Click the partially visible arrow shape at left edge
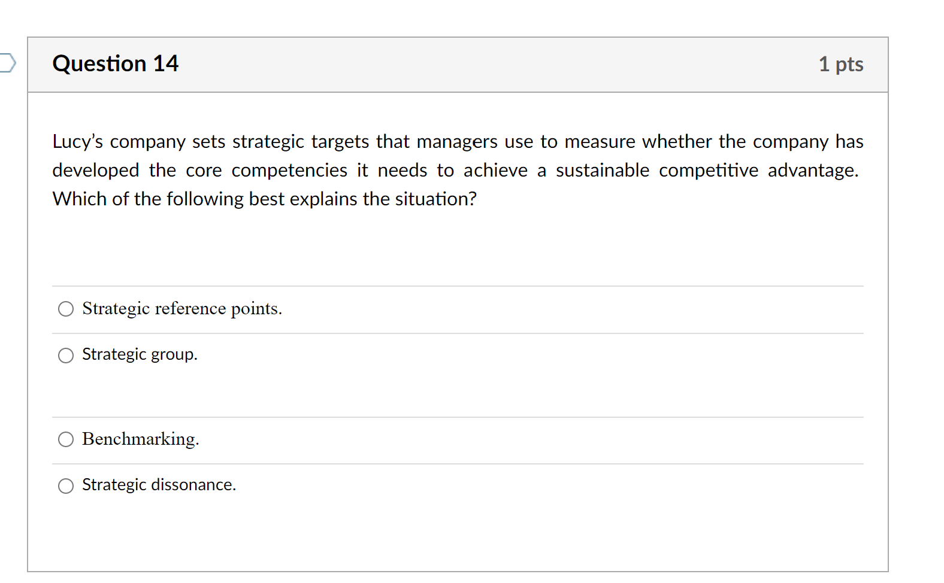944x583 pixels. [5, 62]
